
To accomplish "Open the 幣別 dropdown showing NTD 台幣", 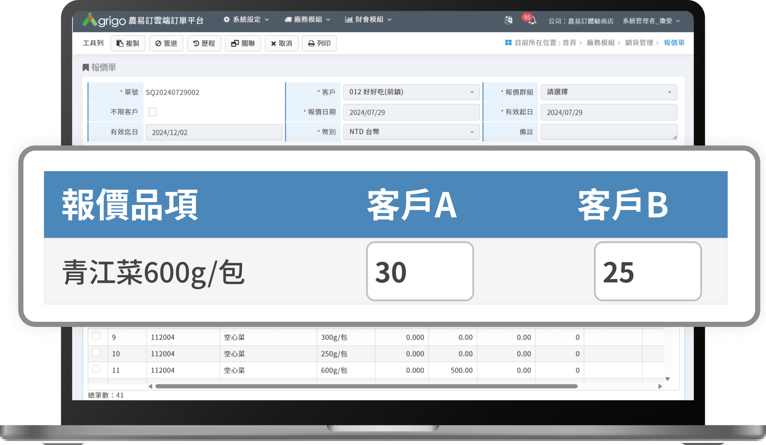I will [x=410, y=132].
